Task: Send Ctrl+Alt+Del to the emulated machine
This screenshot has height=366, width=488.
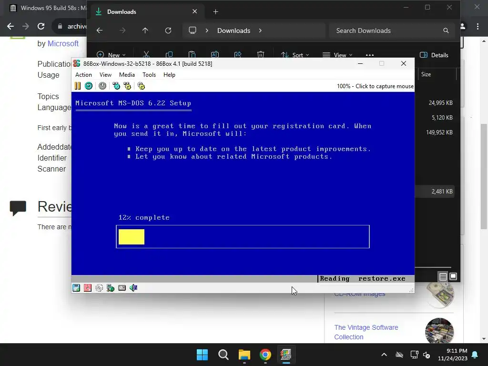Action: click(116, 86)
